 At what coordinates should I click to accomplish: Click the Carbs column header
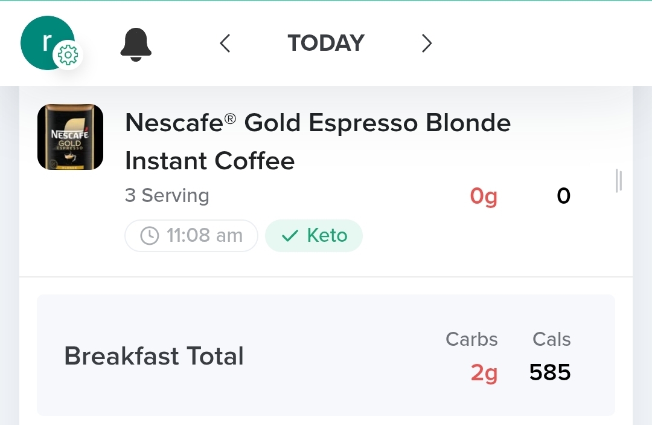click(x=471, y=340)
